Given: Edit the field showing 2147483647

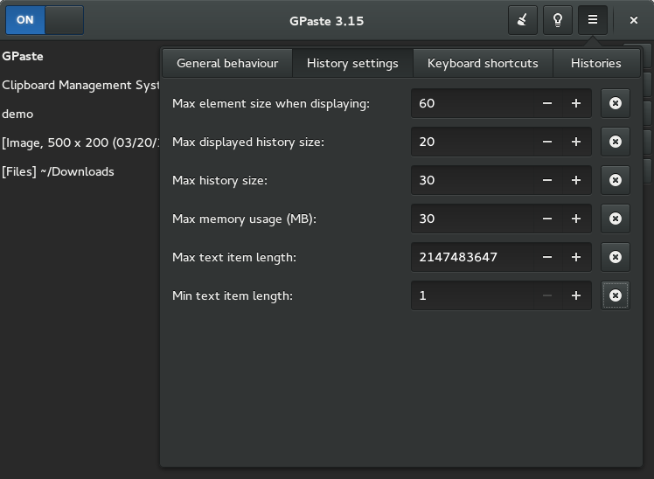Looking at the screenshot, I should (472, 257).
